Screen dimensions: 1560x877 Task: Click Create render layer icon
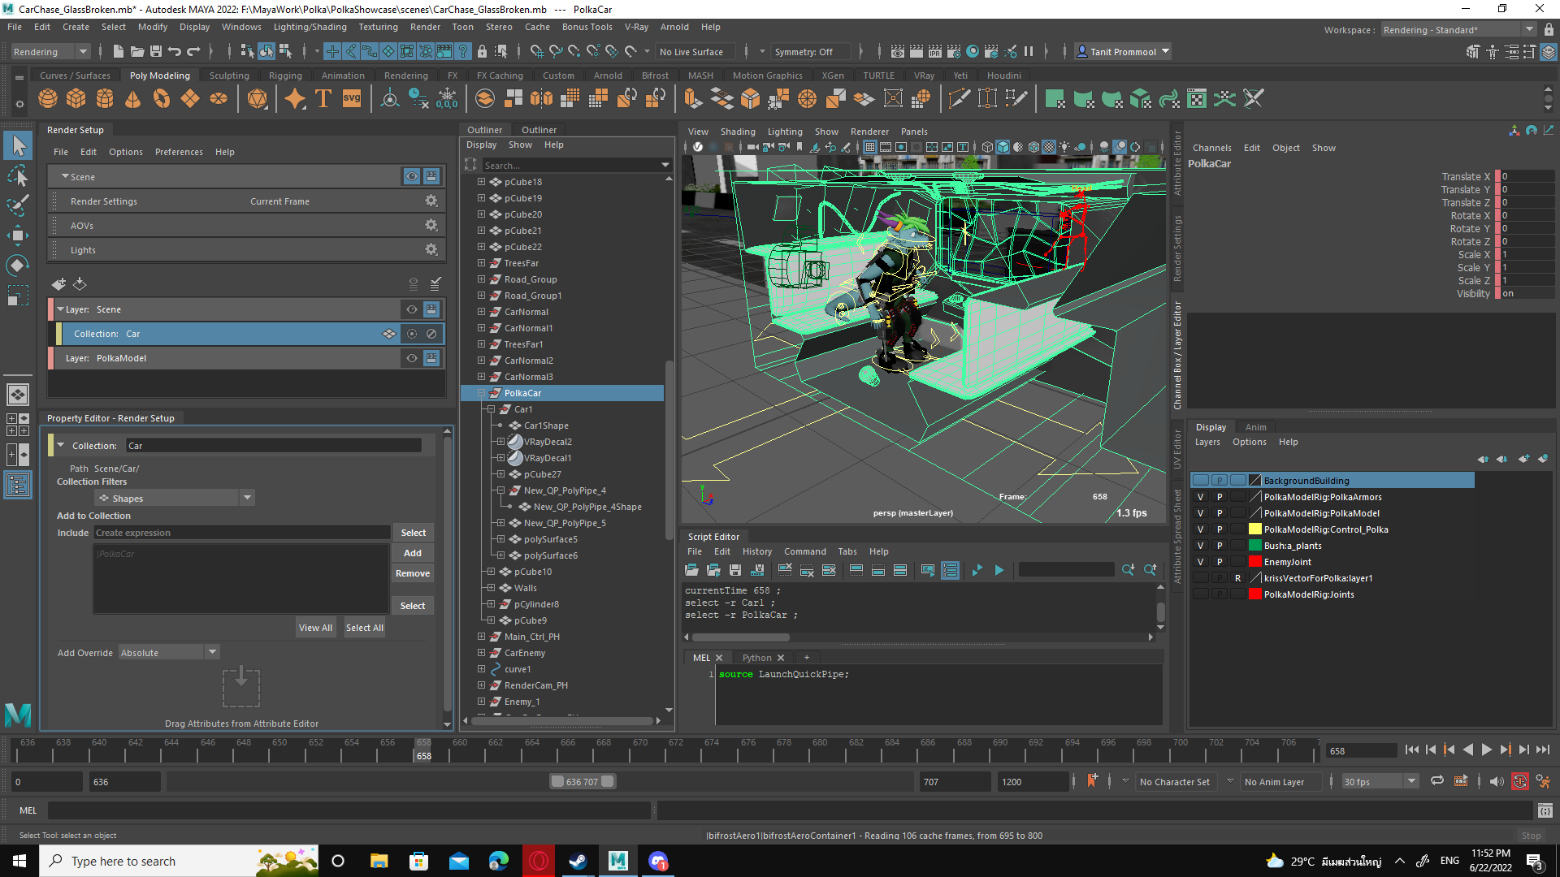click(58, 283)
